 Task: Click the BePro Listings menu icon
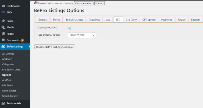click(3, 47)
